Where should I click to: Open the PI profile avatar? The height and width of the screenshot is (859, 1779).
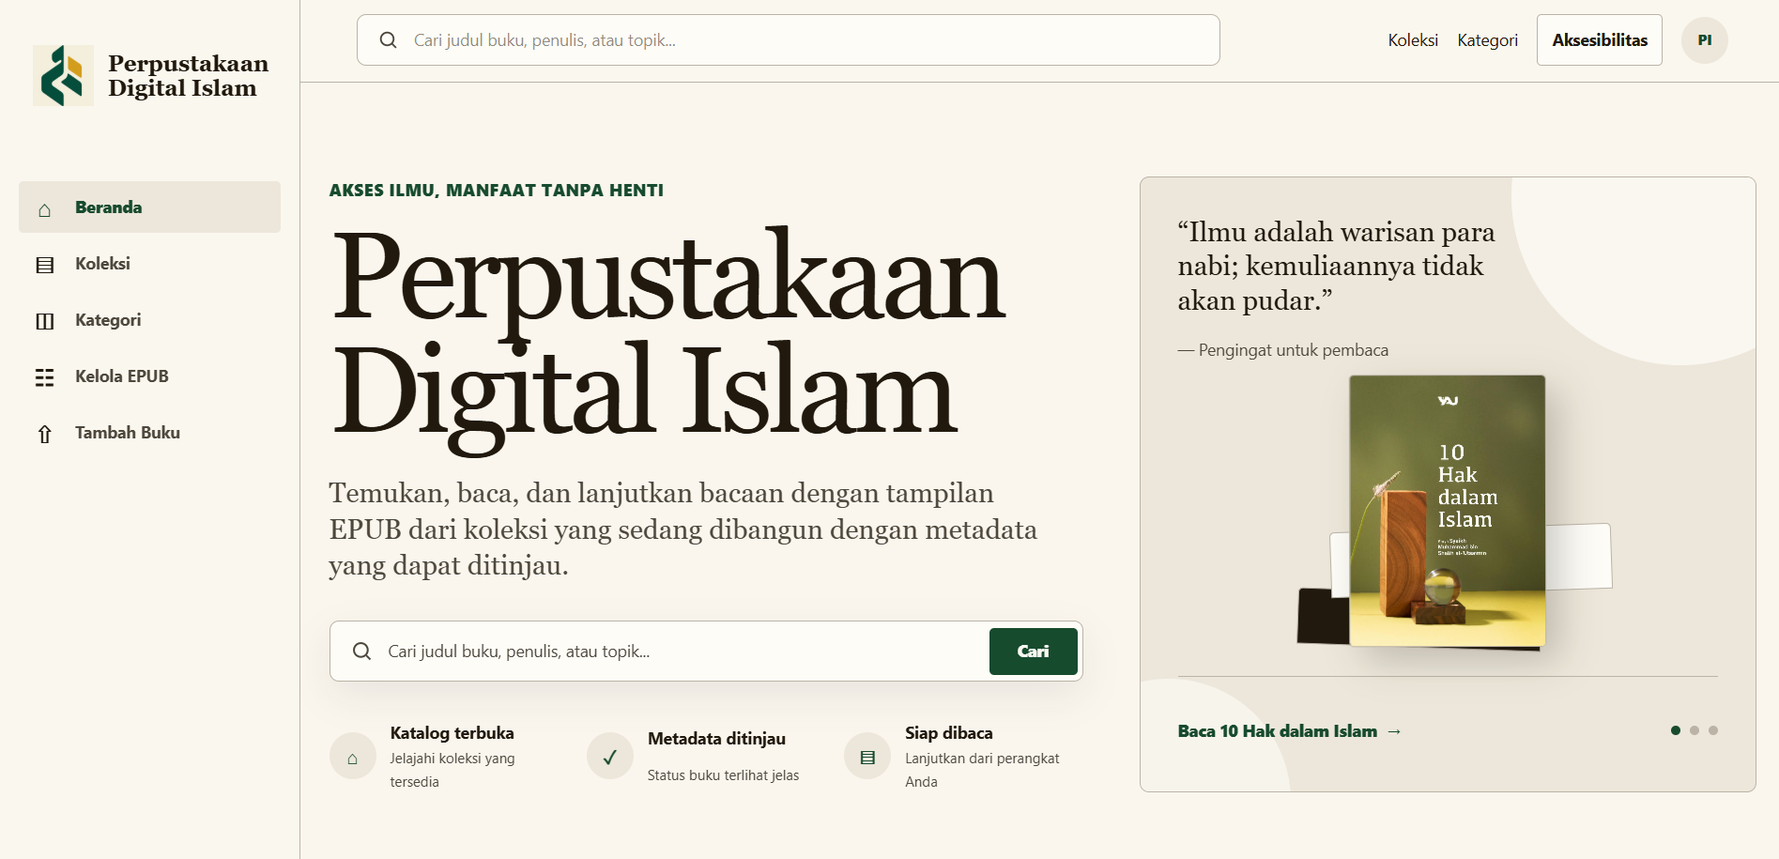(1705, 40)
